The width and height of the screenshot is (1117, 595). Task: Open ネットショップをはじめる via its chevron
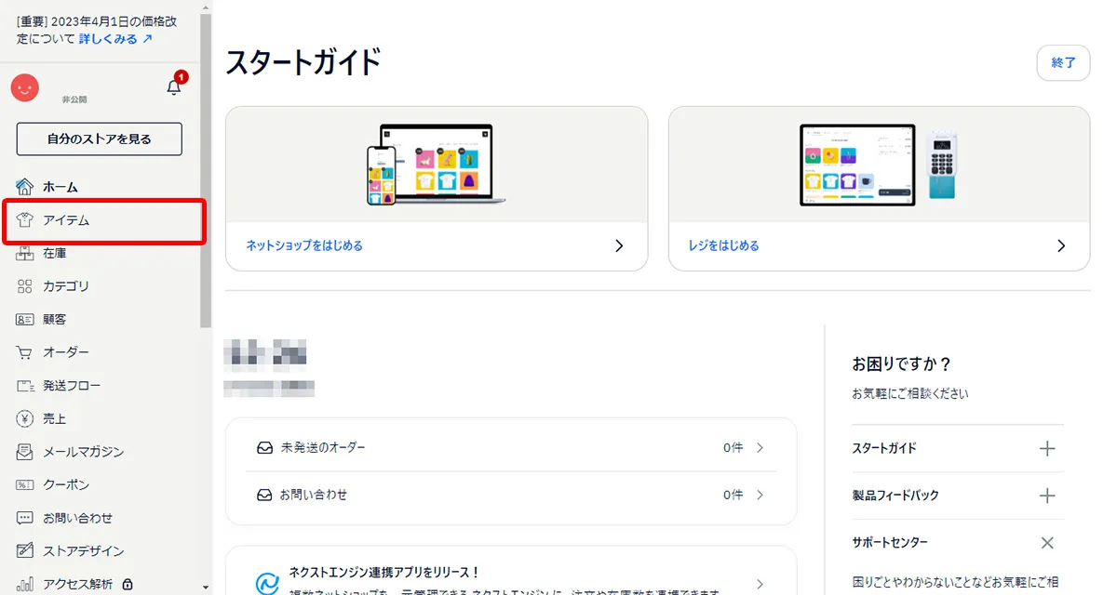(x=618, y=246)
